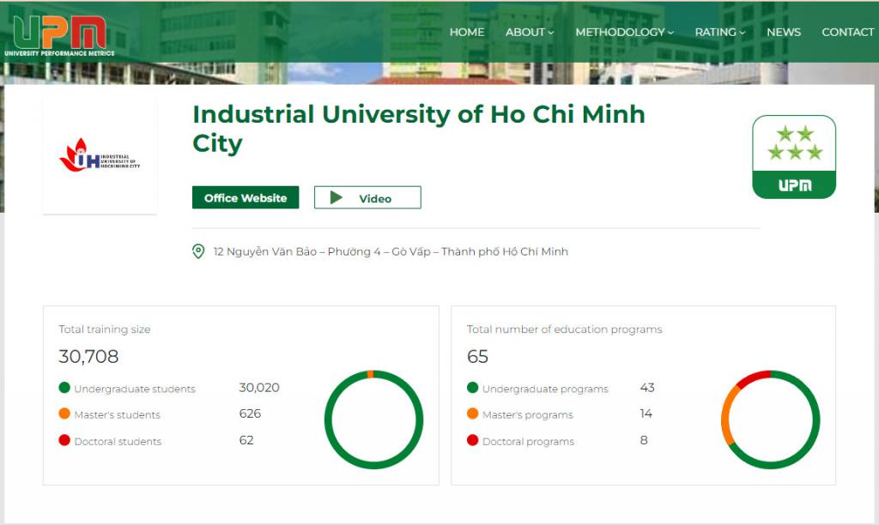The width and height of the screenshot is (879, 525).
Task: Click the orange Master's programs legend dot
Action: point(473,413)
